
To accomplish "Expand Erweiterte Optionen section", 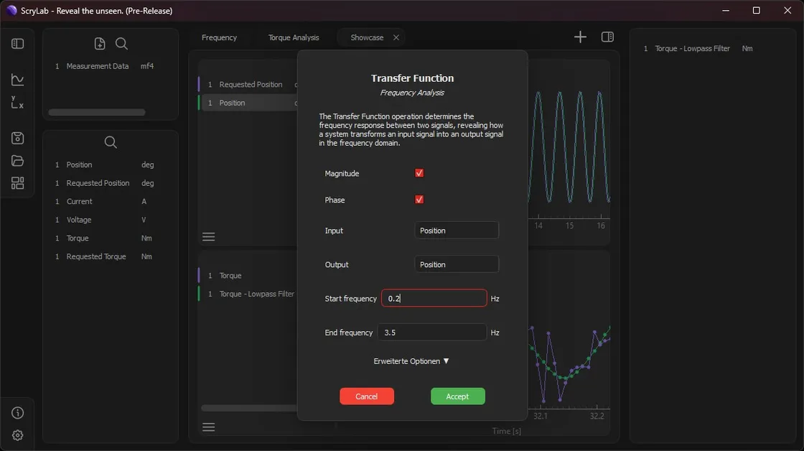I will coord(411,361).
